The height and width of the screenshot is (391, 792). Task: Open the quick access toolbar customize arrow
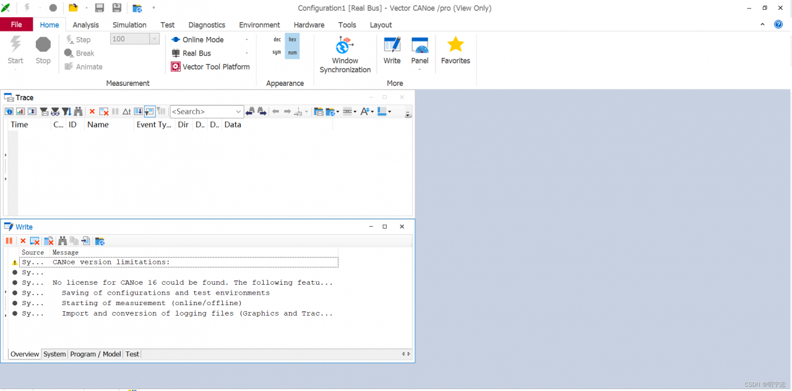[x=153, y=8]
